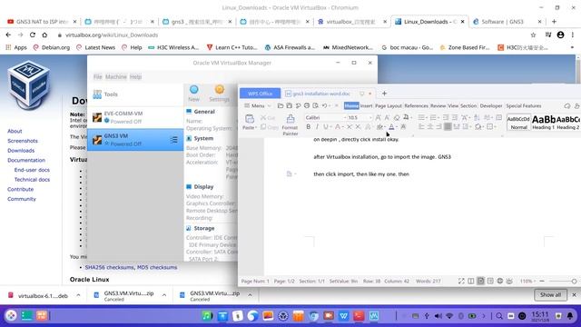The width and height of the screenshot is (581, 327).
Task: Open the SHA256 checksums link
Action: 109,267
